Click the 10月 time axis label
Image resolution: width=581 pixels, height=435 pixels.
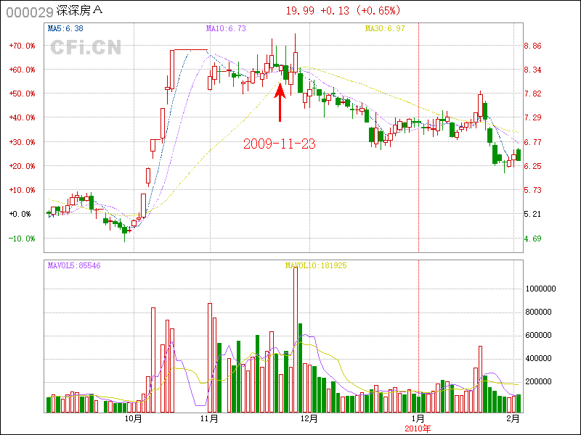(133, 419)
